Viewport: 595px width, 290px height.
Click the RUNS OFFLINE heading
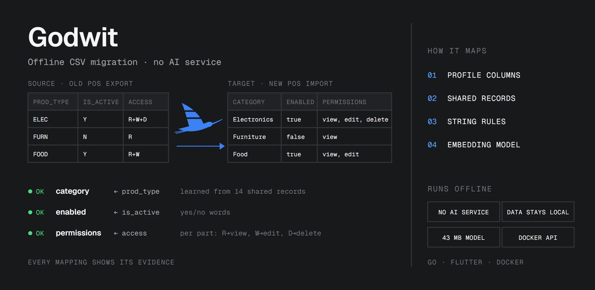tap(460, 189)
